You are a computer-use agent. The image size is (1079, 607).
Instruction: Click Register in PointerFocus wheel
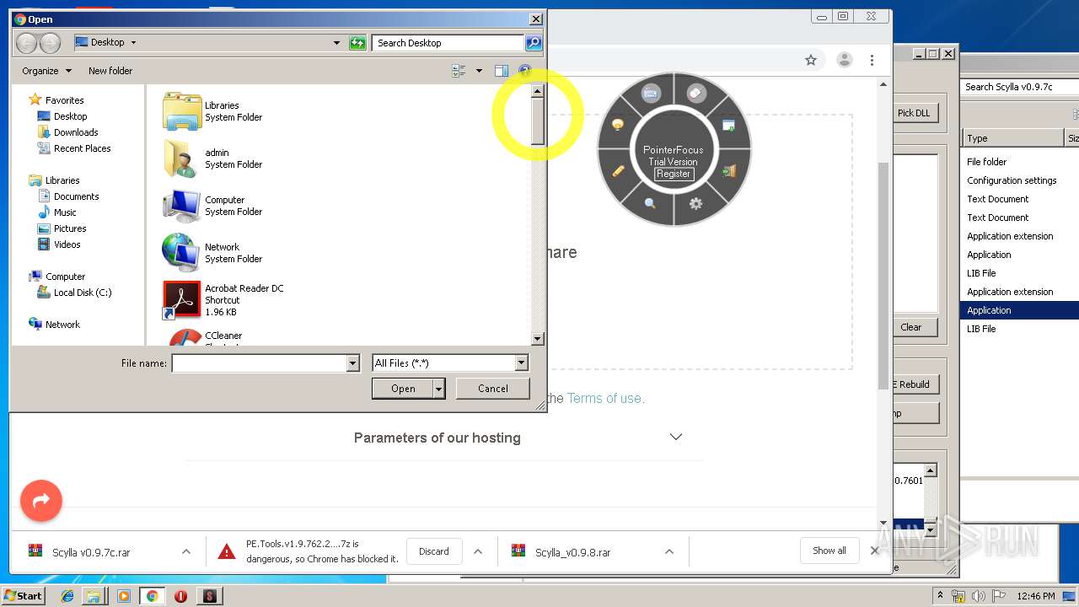674,174
